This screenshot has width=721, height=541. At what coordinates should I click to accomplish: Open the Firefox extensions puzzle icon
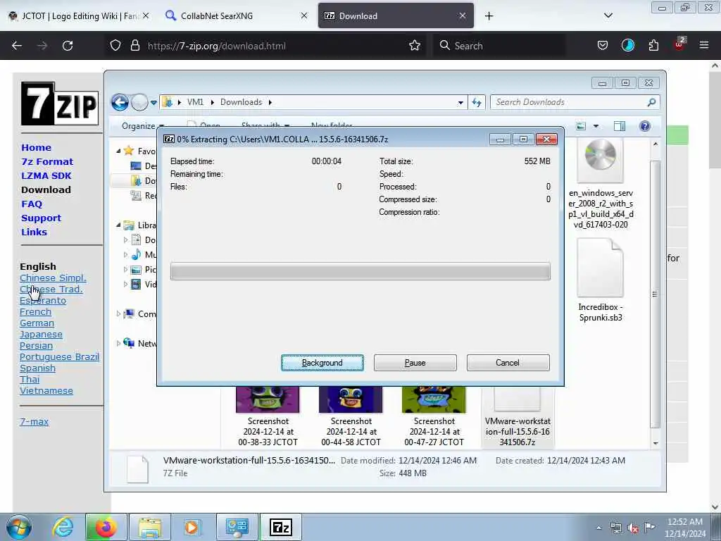653,46
